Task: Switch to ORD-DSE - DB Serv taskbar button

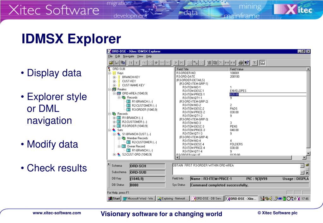Action: point(207,198)
